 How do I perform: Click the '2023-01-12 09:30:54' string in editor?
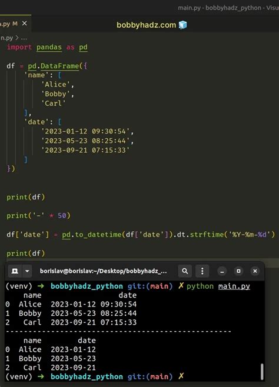point(85,131)
